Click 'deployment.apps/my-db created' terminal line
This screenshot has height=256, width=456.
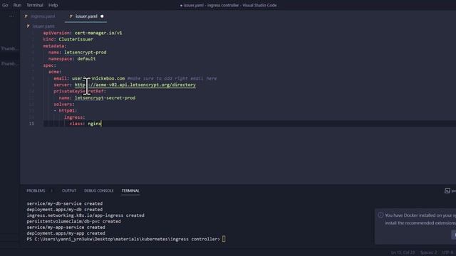click(65, 210)
